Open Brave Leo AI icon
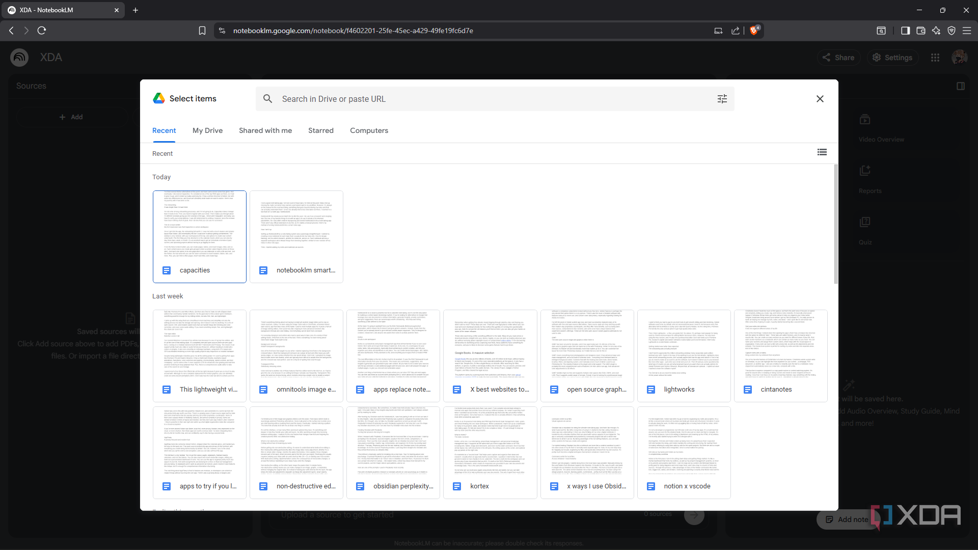 (936, 31)
